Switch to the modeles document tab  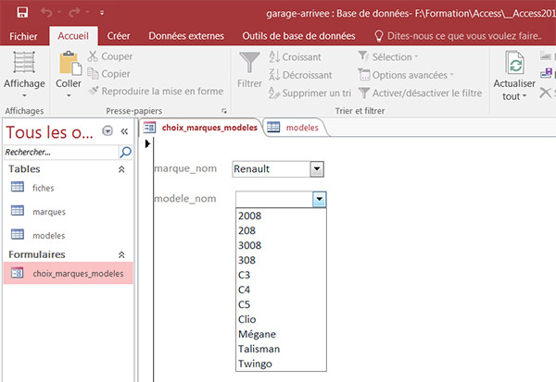(295, 128)
